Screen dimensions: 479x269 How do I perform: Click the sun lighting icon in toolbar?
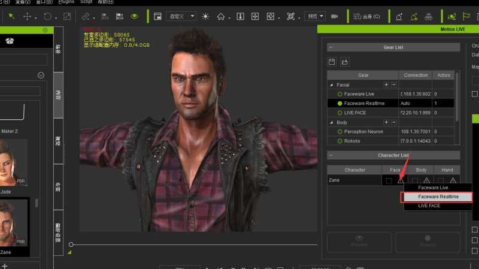click(205, 16)
